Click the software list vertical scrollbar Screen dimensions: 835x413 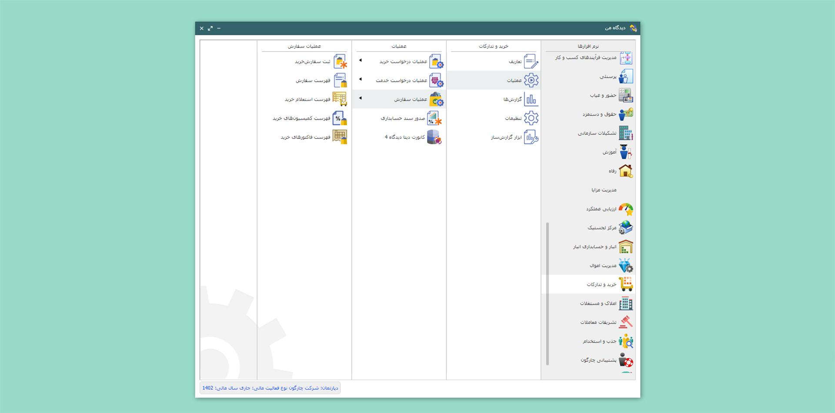pyautogui.click(x=547, y=293)
